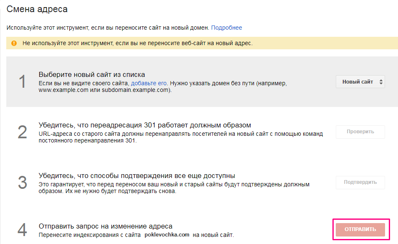Click the yellow warning banner text
Image resolution: width=398 pixels, height=244 pixels.
(137, 43)
